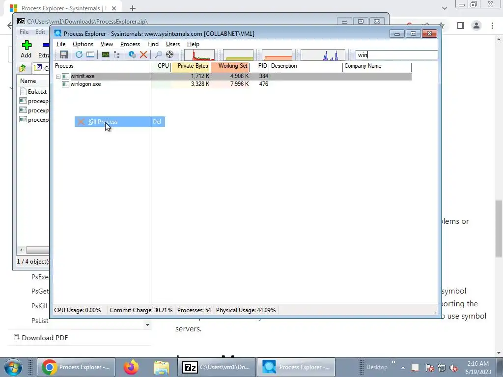Viewport: 503px width, 377px height.
Task: Collapse the wininit.exe tree node
Action: [58, 77]
